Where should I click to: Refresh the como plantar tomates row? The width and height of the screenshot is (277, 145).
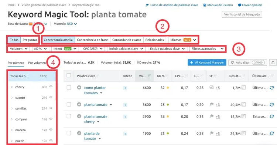pos(272,88)
